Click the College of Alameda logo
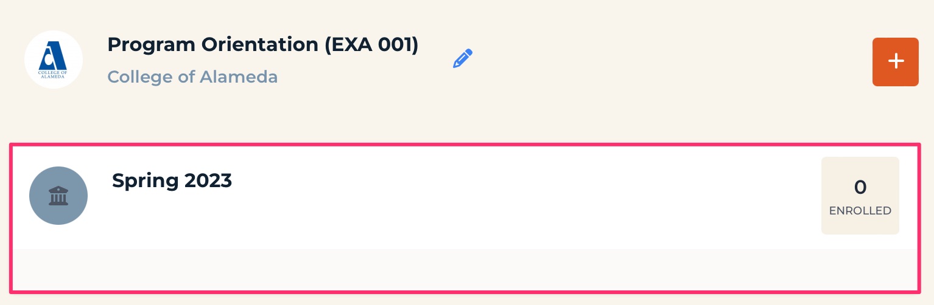 coord(54,60)
